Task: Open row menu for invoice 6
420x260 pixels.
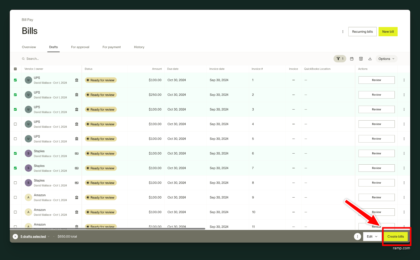Action: 404,154
